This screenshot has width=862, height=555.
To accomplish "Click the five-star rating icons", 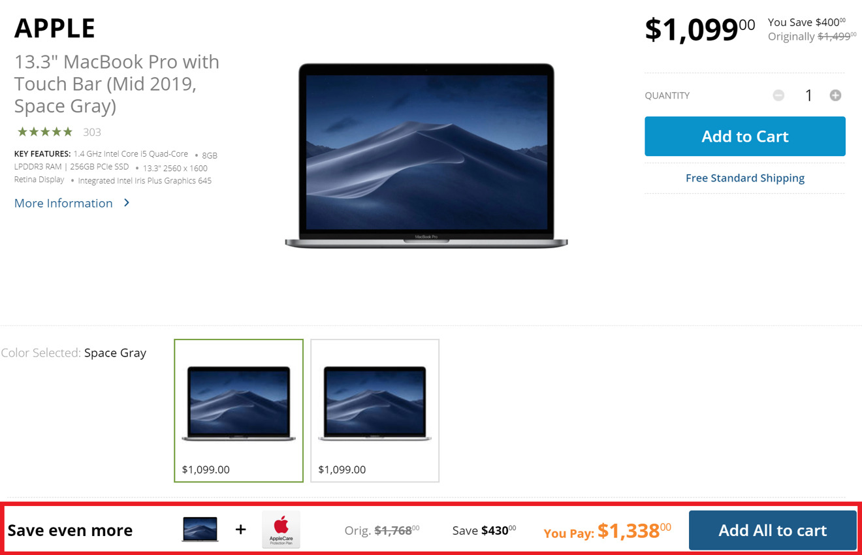I will pos(45,132).
